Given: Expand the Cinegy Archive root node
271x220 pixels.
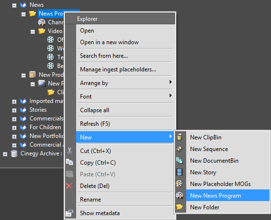Looking at the screenshot, I should pos(5,154).
